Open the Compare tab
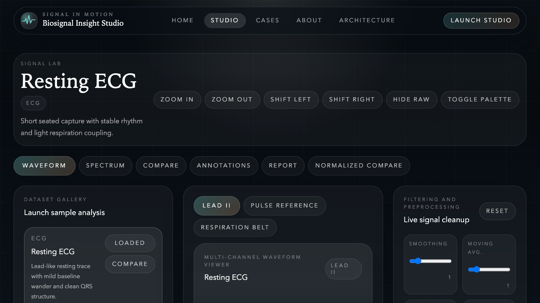Image resolution: width=540 pixels, height=303 pixels. coord(161,166)
